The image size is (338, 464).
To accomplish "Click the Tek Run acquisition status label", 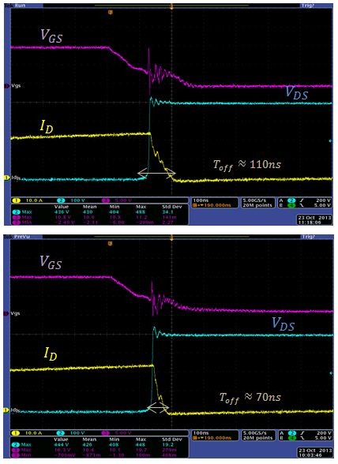I will [15, 6].
